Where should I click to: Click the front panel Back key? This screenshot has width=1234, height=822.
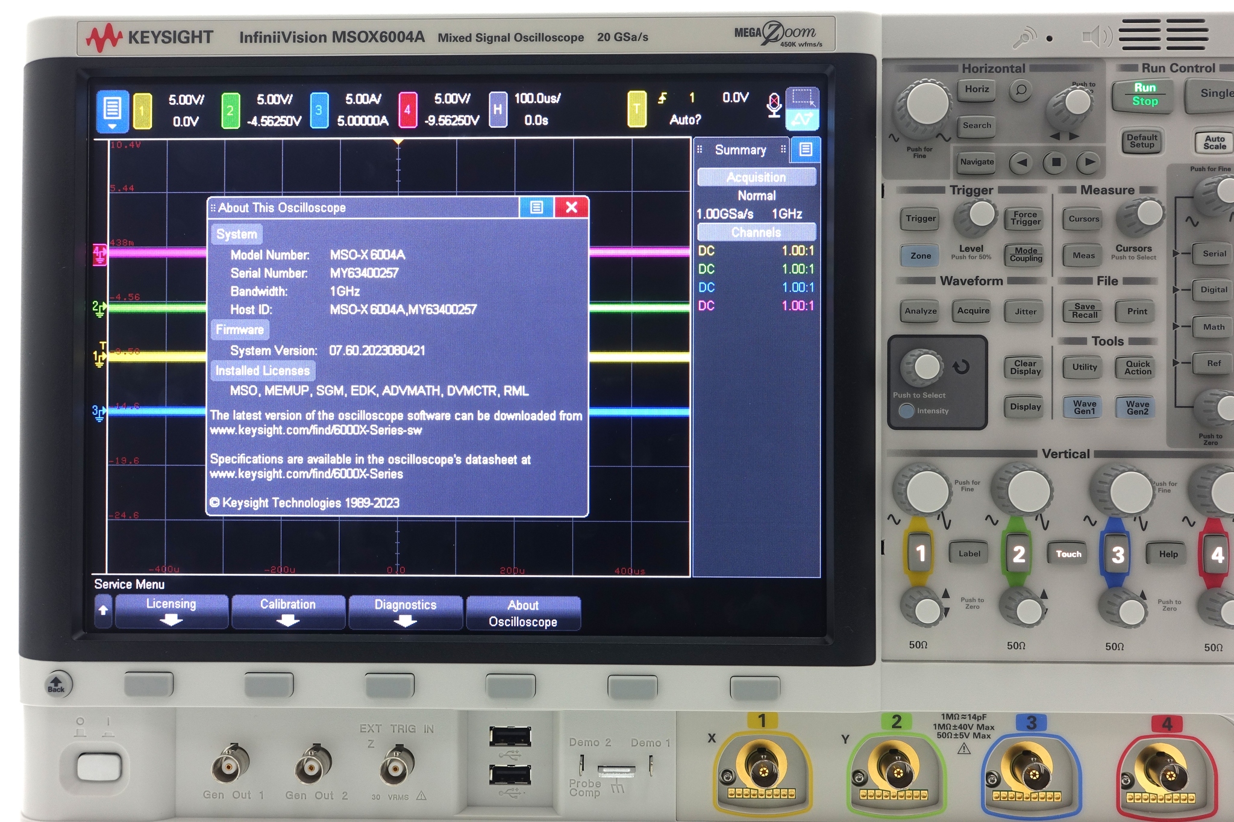(58, 685)
